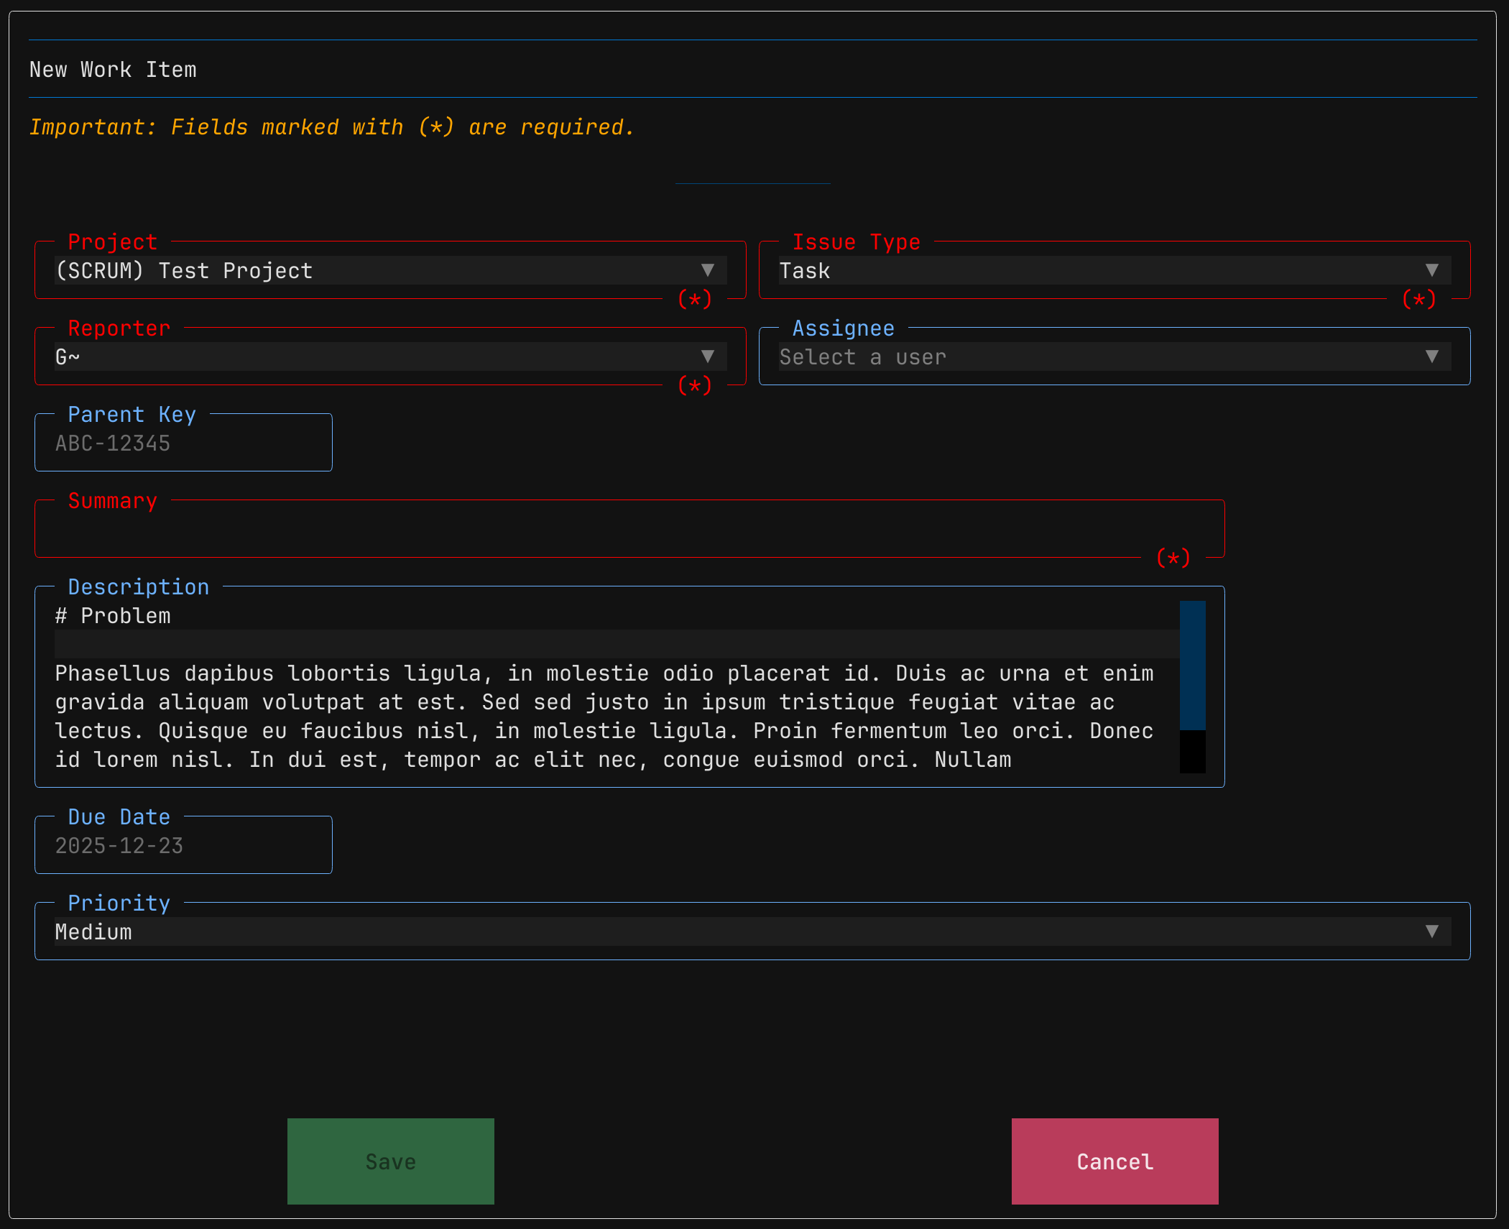This screenshot has width=1509, height=1229.
Task: Click the Assignee dropdown arrow icon
Action: pyautogui.click(x=1432, y=356)
